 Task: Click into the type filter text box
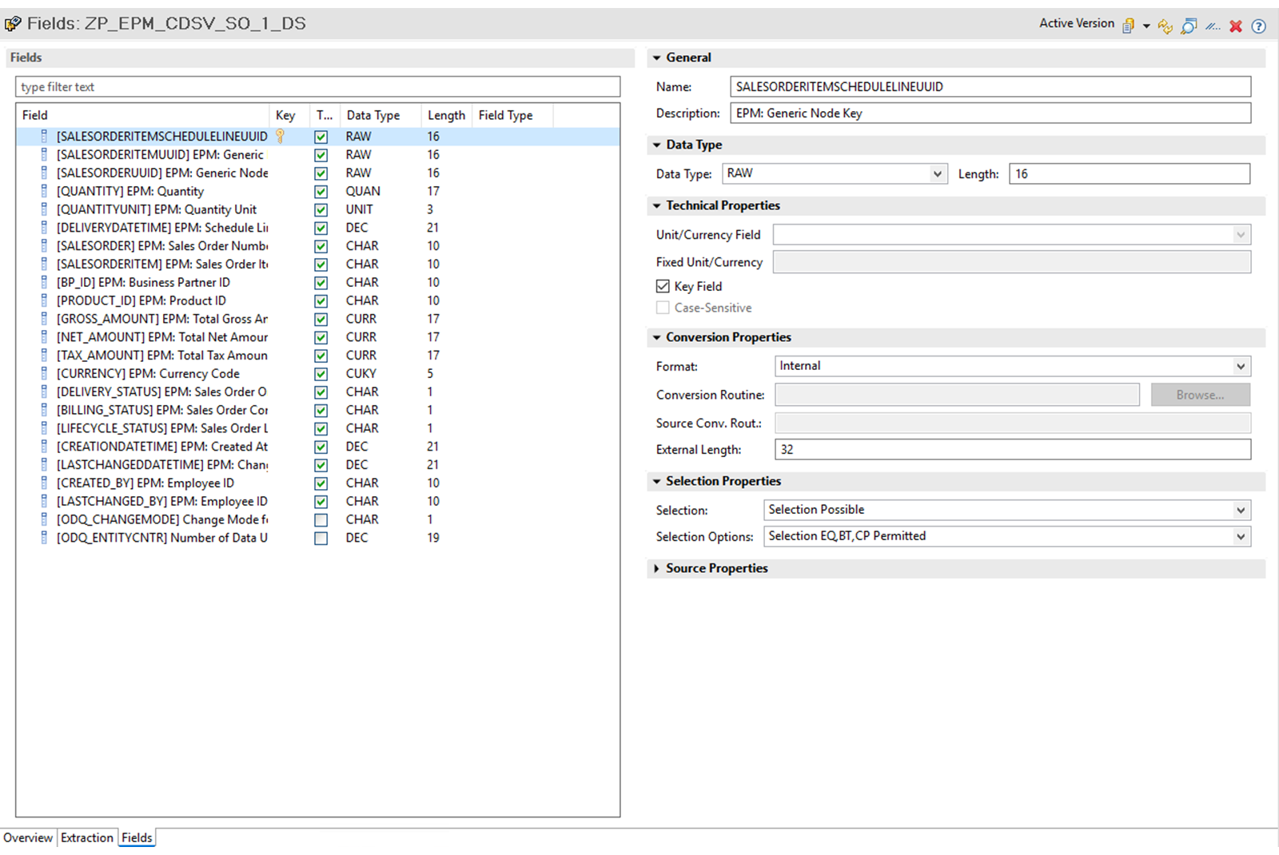[x=317, y=87]
